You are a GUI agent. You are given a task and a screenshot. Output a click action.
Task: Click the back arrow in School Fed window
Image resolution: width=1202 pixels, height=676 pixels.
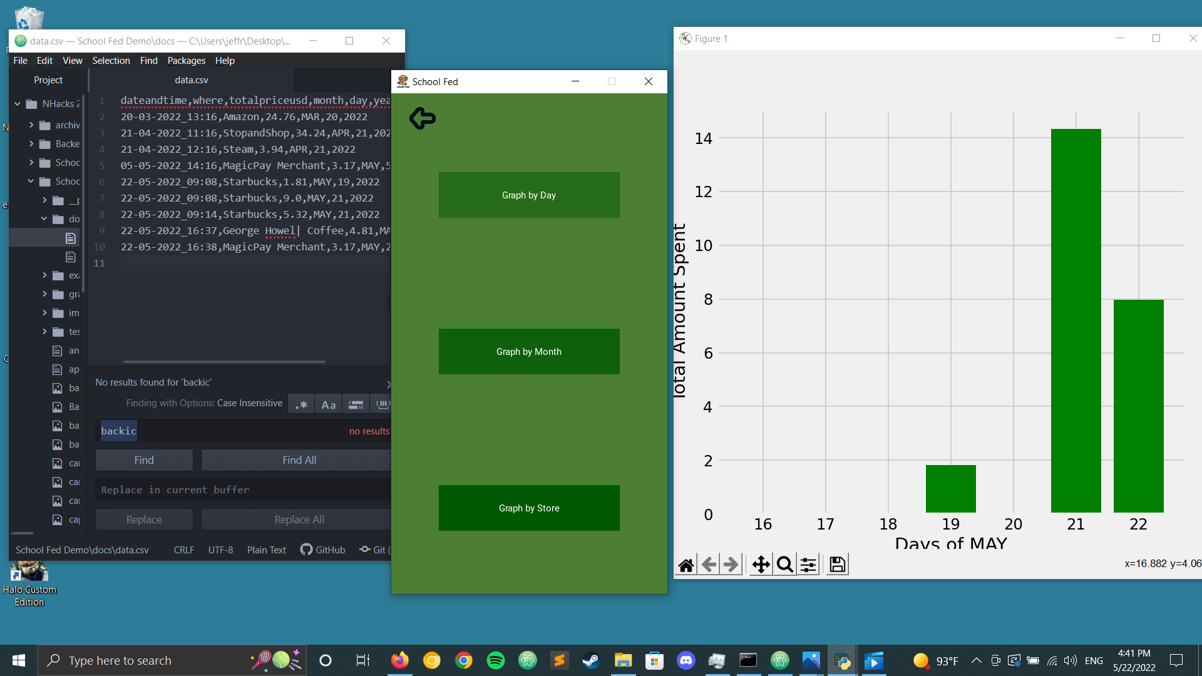coord(423,118)
